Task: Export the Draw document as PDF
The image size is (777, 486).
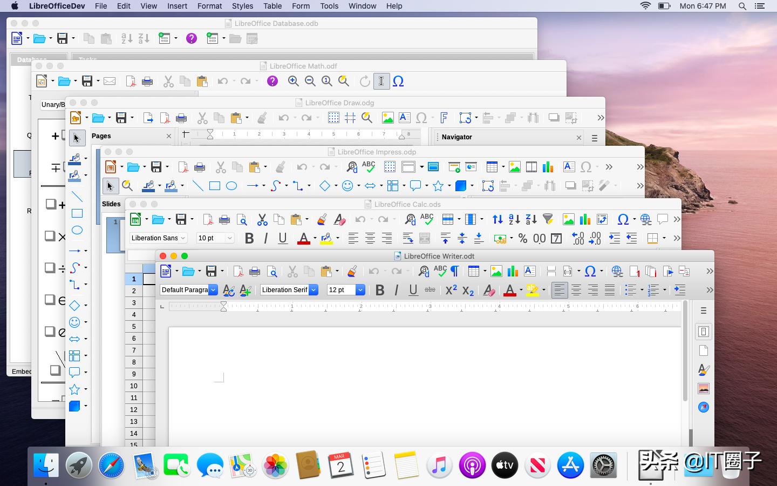Action: tap(165, 118)
